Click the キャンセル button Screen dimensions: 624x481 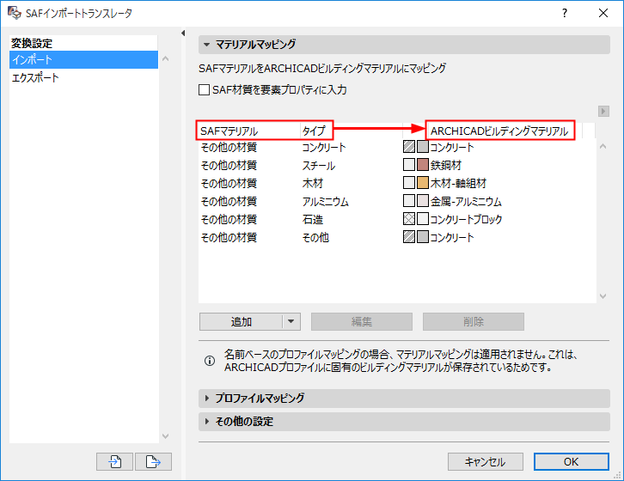point(485,461)
